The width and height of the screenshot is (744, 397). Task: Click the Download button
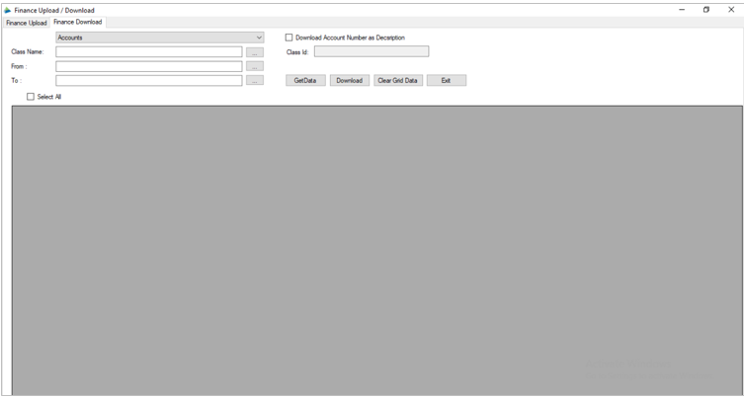click(349, 81)
